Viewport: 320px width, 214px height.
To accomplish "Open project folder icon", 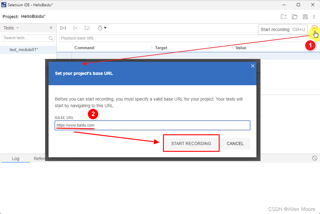I will [295, 17].
